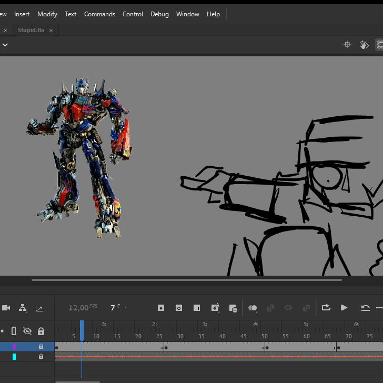Toggle Onion Skin in the timeline toolbar
Viewport: 383px width, 383px height.
[x=252, y=308]
